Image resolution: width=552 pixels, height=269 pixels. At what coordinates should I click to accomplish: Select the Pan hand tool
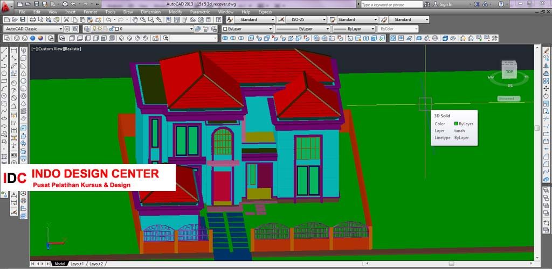[x=135, y=20]
